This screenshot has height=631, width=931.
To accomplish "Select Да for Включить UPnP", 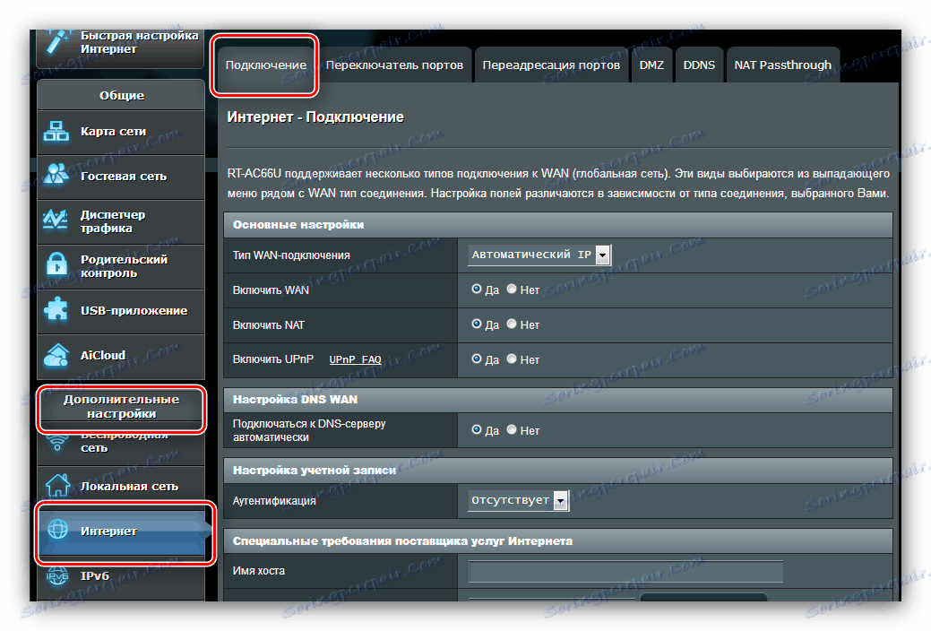I will [476, 359].
